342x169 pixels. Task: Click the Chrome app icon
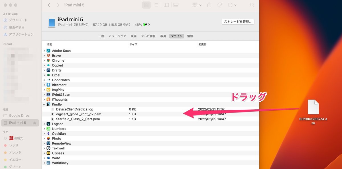(48, 60)
